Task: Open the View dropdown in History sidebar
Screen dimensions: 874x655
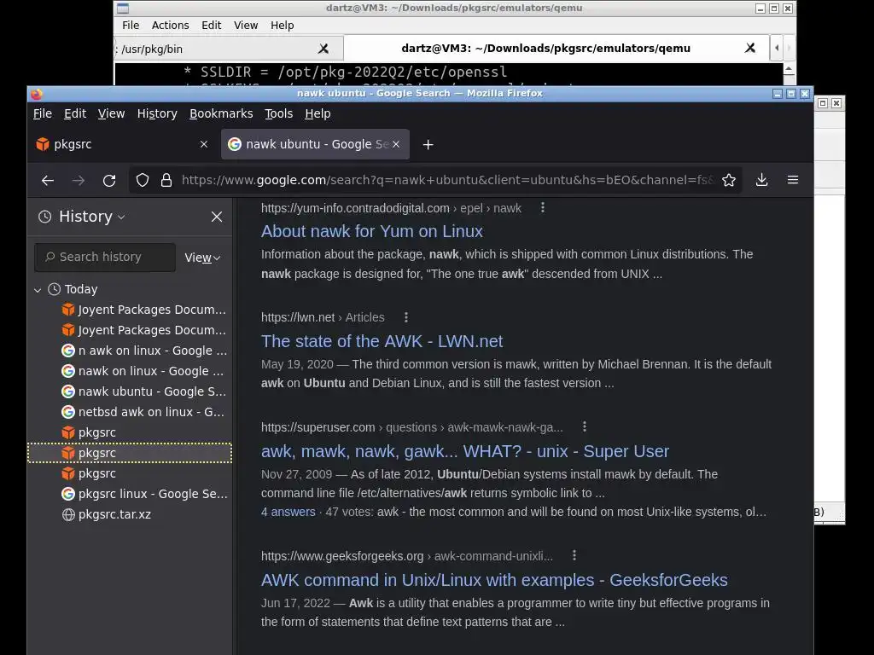Action: (x=202, y=258)
